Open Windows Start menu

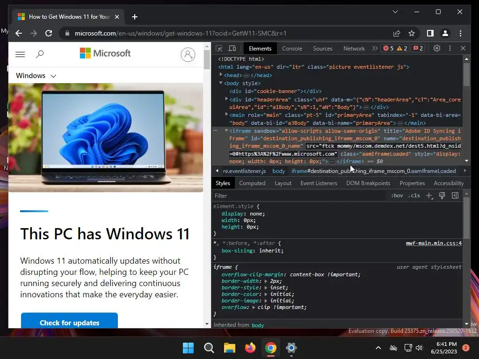[x=188, y=348]
